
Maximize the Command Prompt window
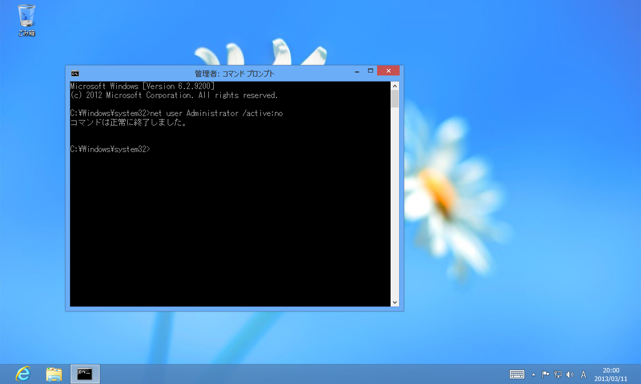point(371,71)
